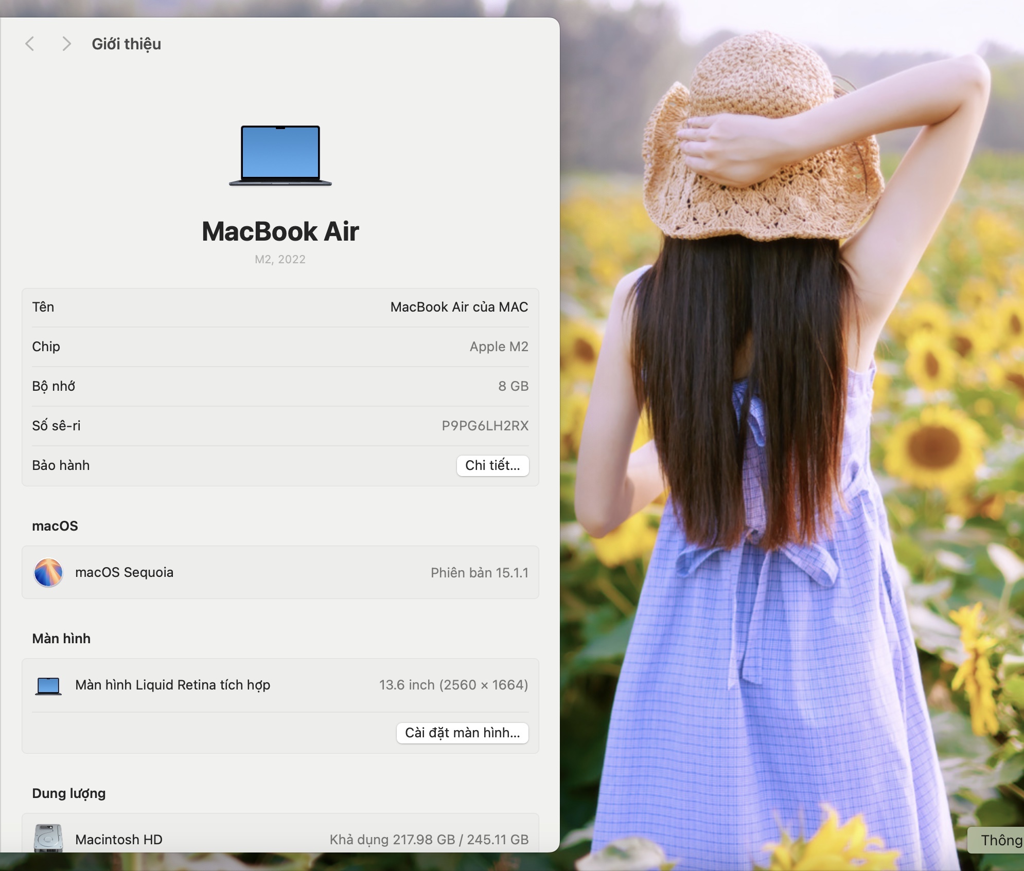Click the macOS Sequoia logo icon
Image resolution: width=1024 pixels, height=871 pixels.
(x=48, y=572)
